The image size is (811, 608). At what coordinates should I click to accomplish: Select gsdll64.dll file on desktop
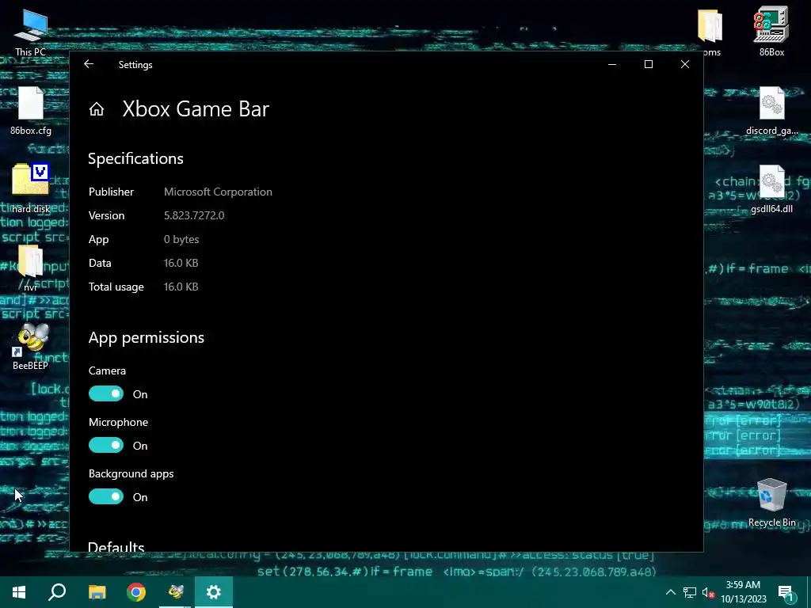pyautogui.click(x=771, y=188)
